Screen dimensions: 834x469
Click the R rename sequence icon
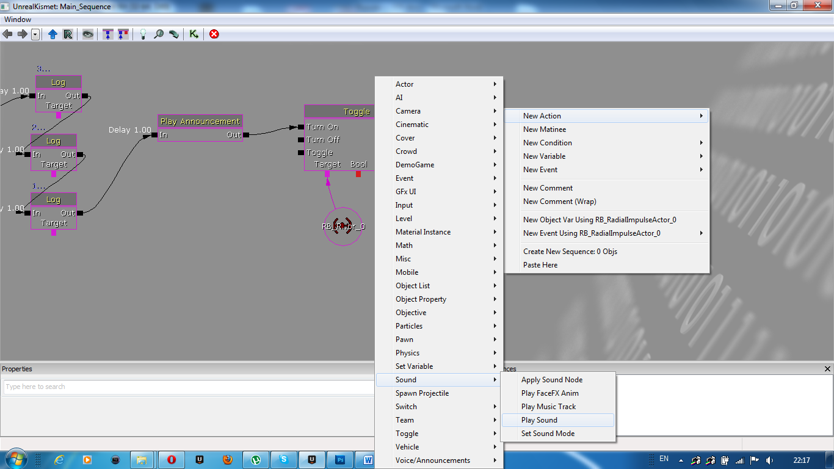pos(68,34)
